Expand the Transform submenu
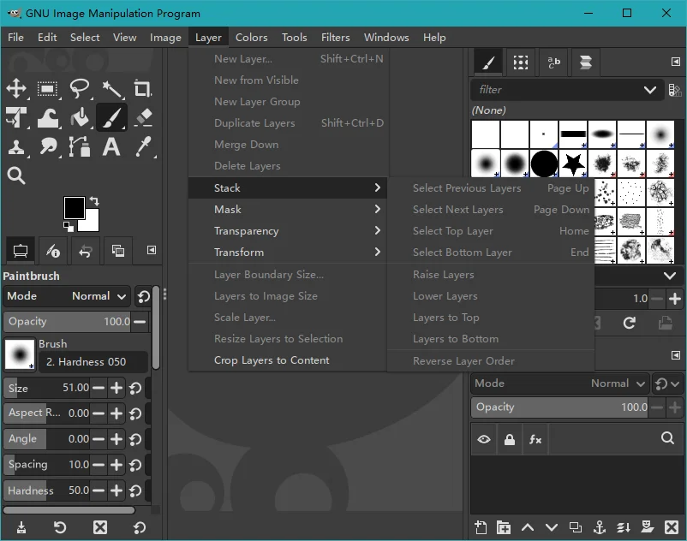This screenshot has height=541, width=687. tap(288, 253)
